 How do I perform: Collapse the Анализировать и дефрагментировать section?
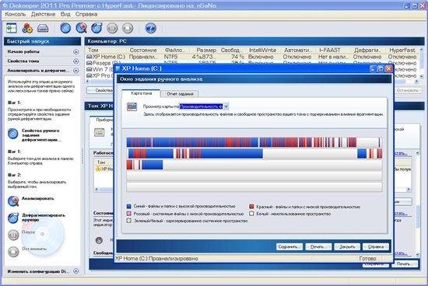tap(76, 71)
